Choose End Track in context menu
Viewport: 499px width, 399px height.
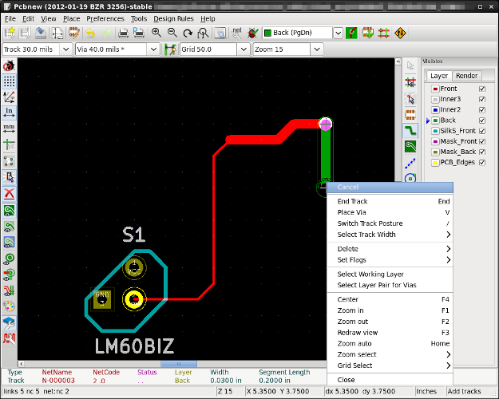[390, 201]
